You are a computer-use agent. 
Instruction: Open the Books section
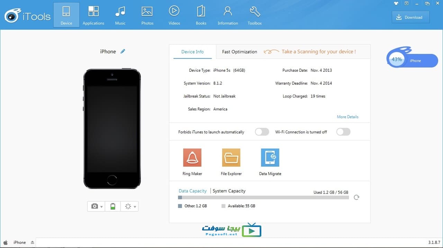tap(201, 15)
